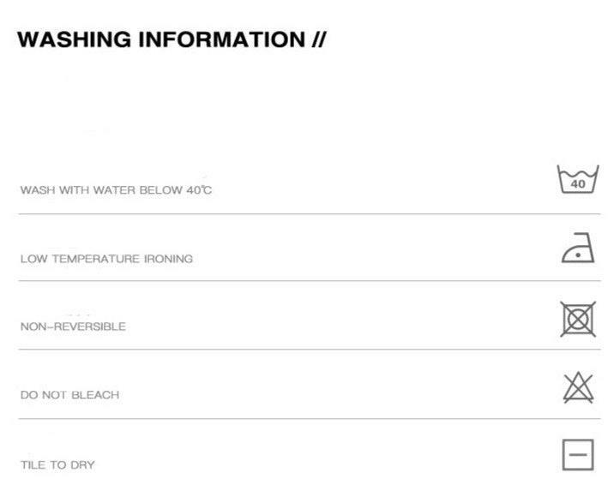
Task: Click the word 'INFORMATION' in the heading
Action: (221, 39)
